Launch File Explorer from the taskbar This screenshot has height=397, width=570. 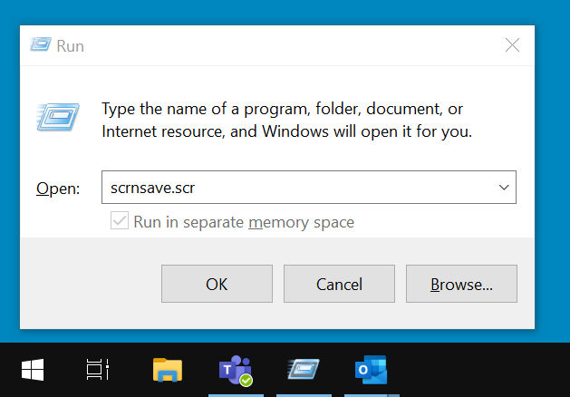[x=168, y=370]
